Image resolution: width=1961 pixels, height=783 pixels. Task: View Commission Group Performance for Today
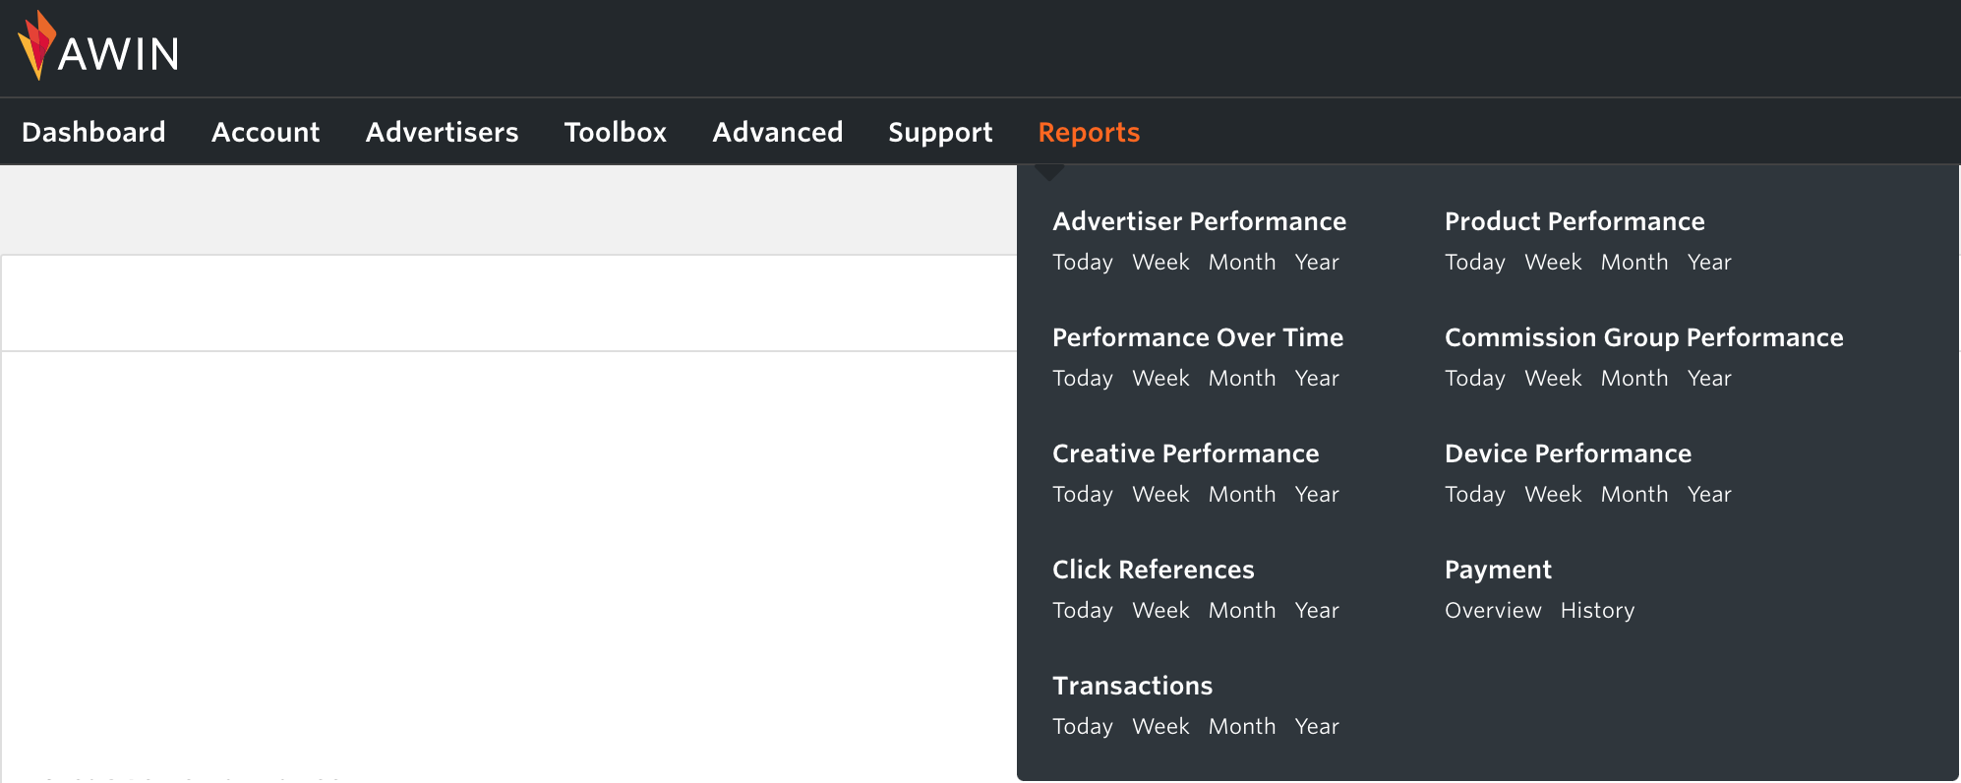pyautogui.click(x=1475, y=379)
